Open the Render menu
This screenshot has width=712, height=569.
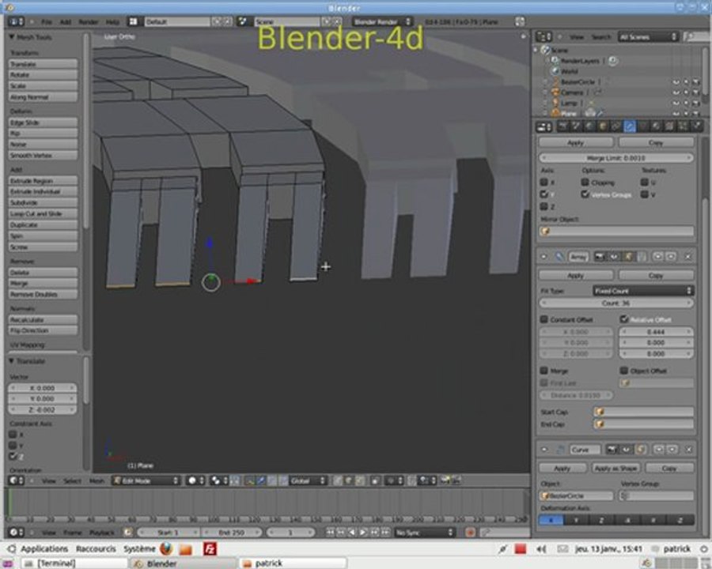point(89,22)
